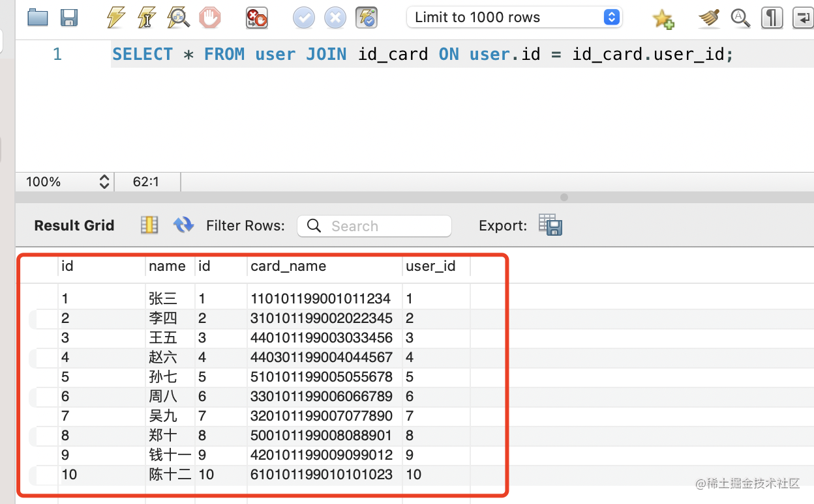Screen dimensions: 814x504
Task: Click card number 440301199004044567
Action: (322, 357)
